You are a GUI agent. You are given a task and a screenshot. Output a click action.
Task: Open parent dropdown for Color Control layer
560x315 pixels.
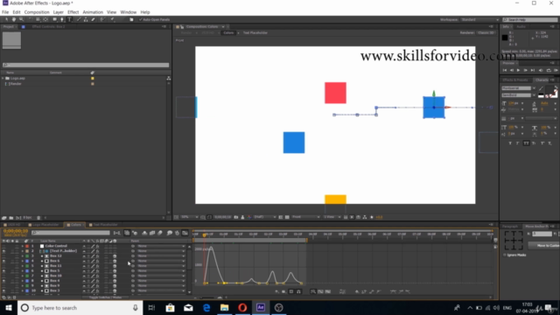(x=161, y=246)
